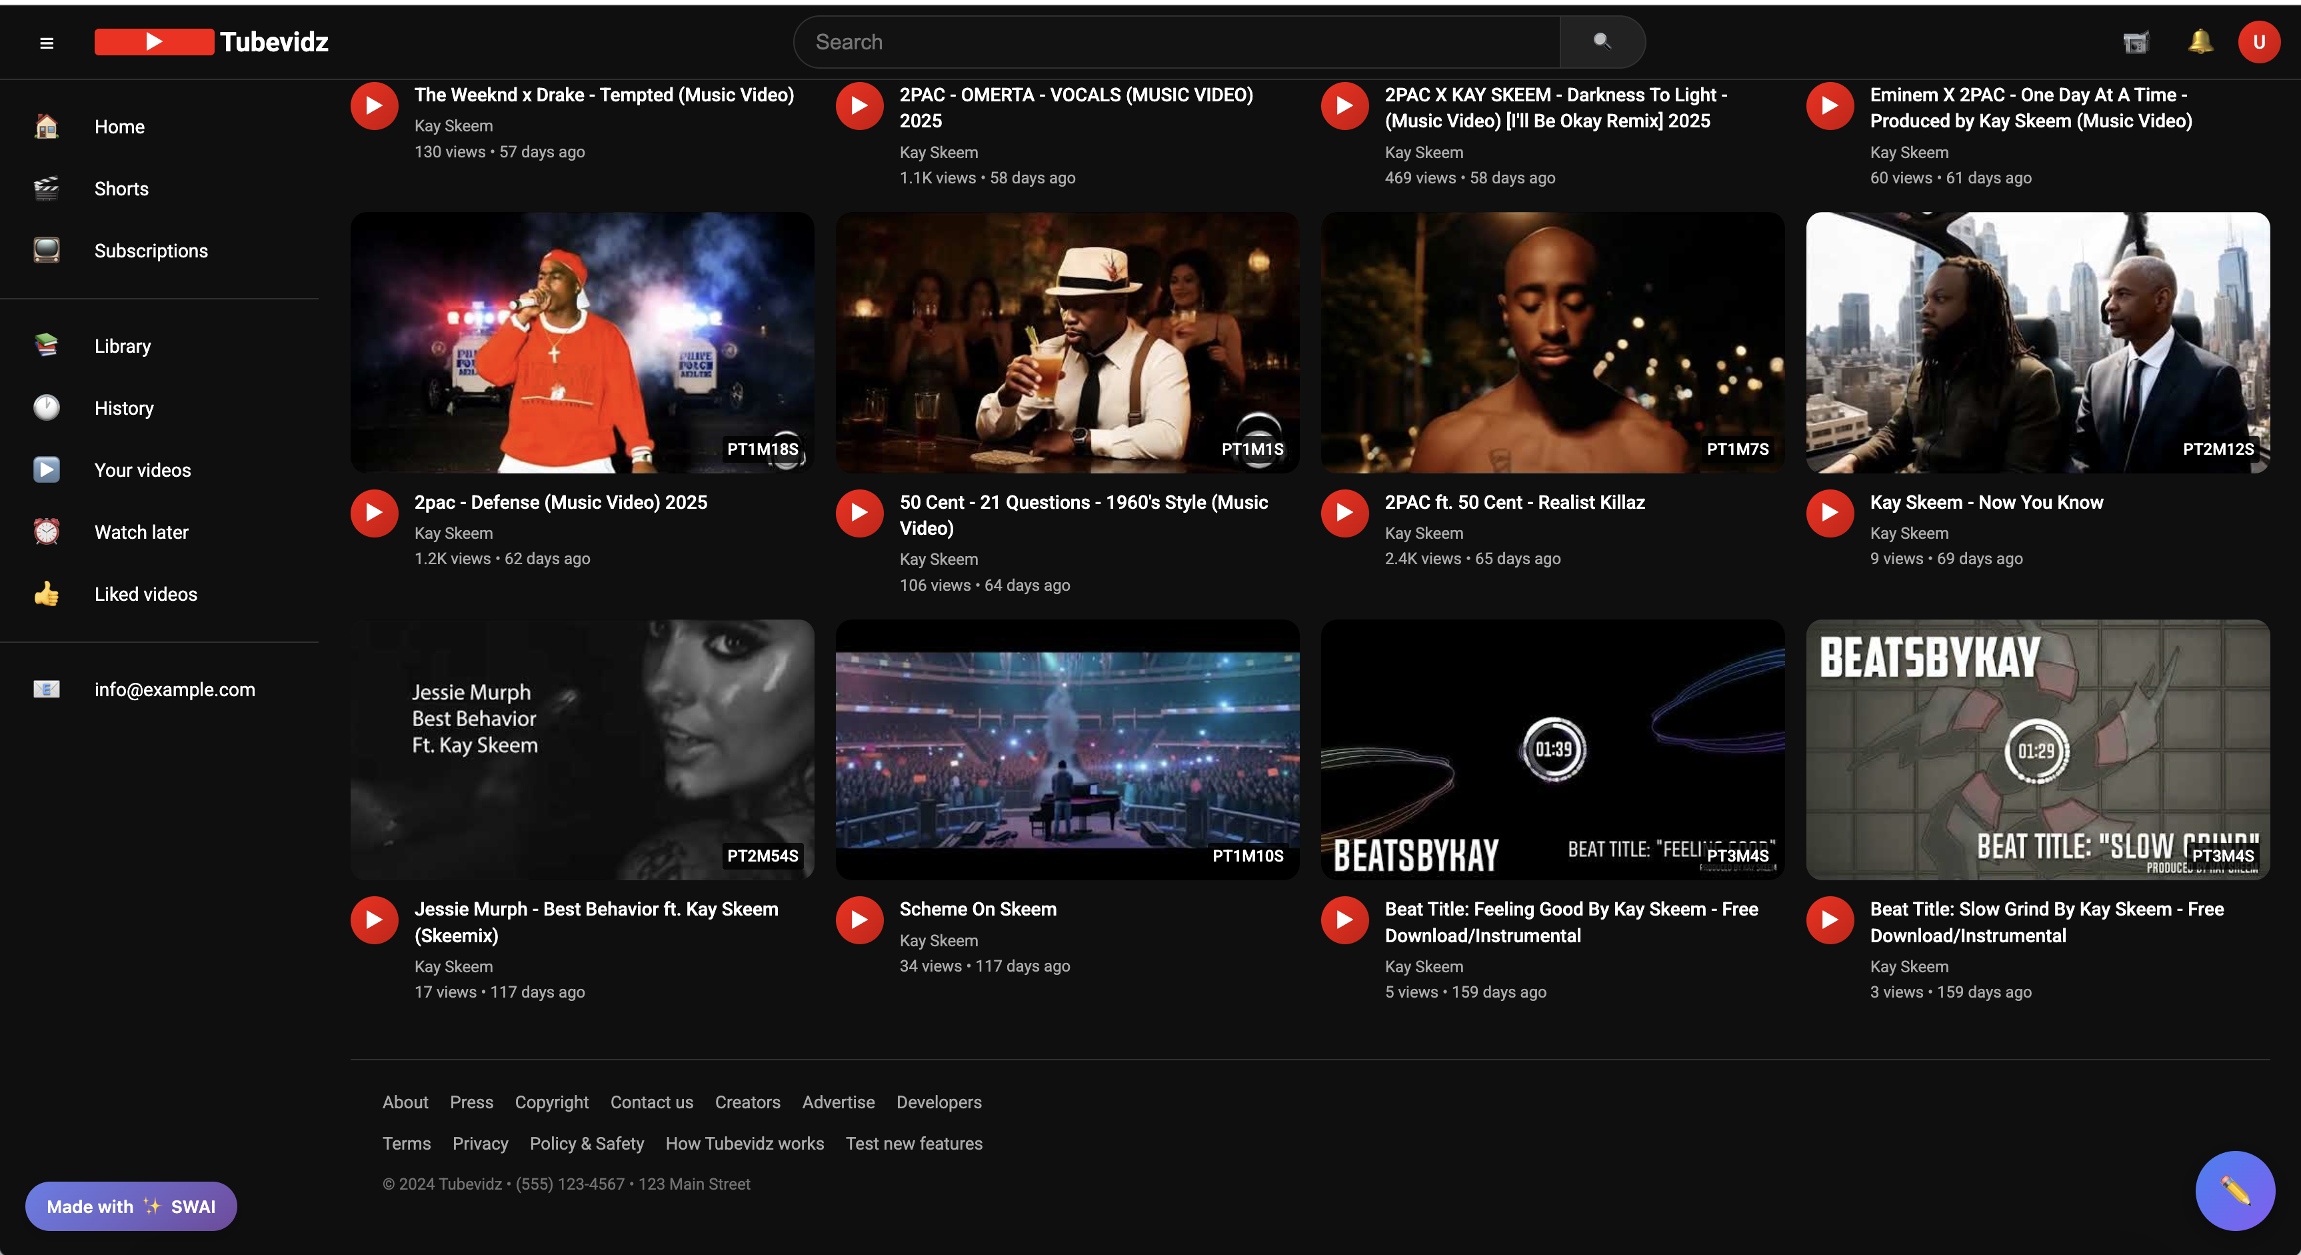Click the About footer link

[x=405, y=1102]
